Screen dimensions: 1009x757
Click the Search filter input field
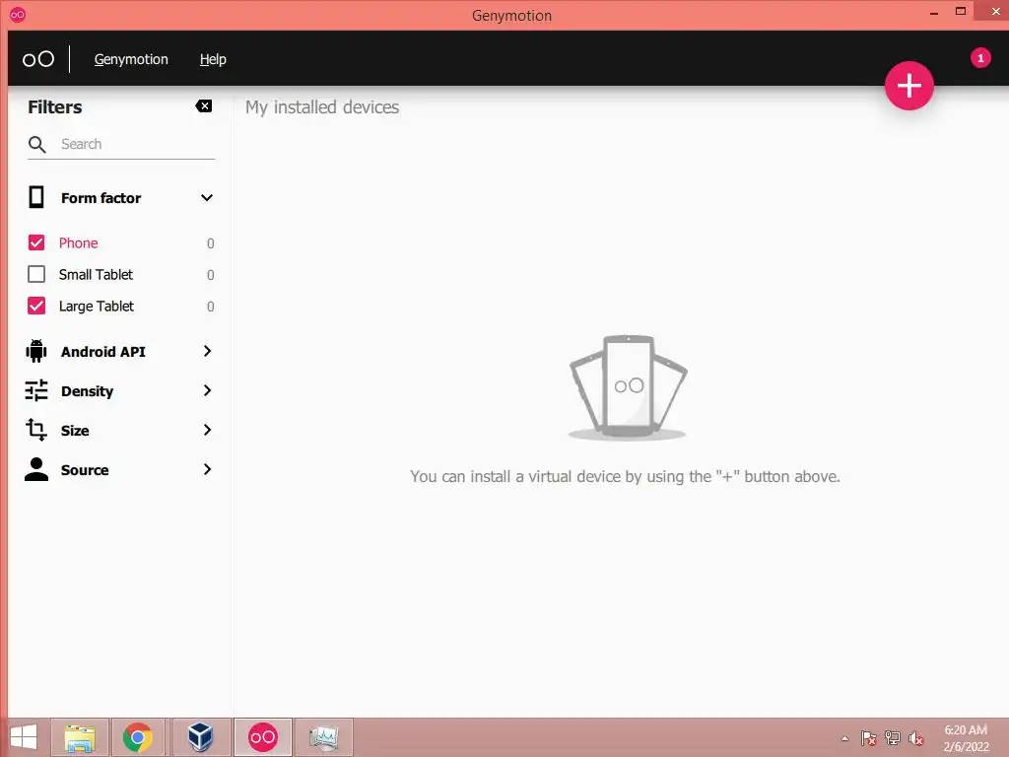coord(121,144)
